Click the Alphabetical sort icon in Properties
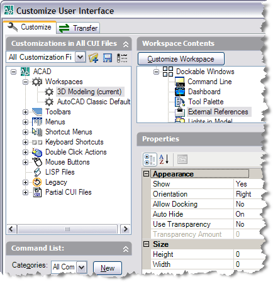Screen dimensions: 273x282 [164, 160]
